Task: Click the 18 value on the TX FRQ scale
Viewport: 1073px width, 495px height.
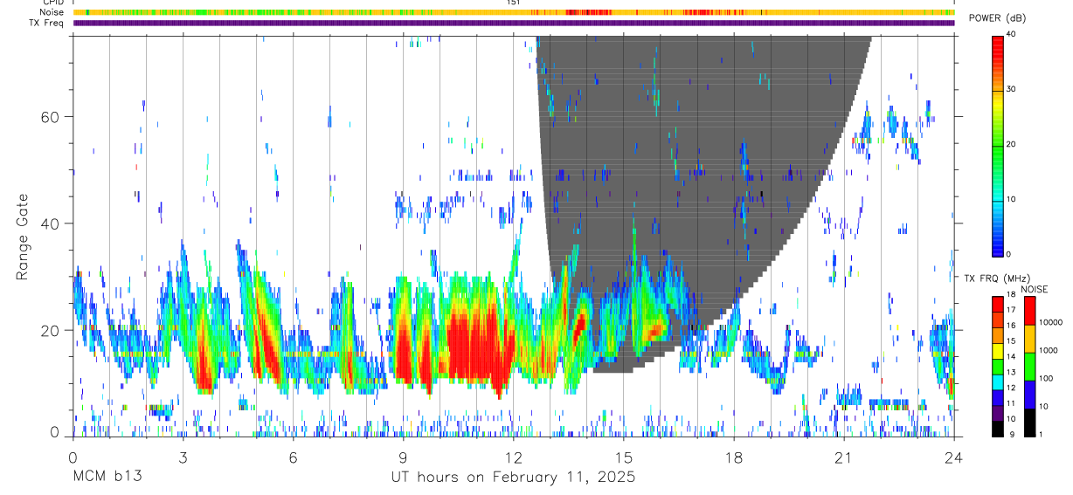Action: coord(1011,296)
